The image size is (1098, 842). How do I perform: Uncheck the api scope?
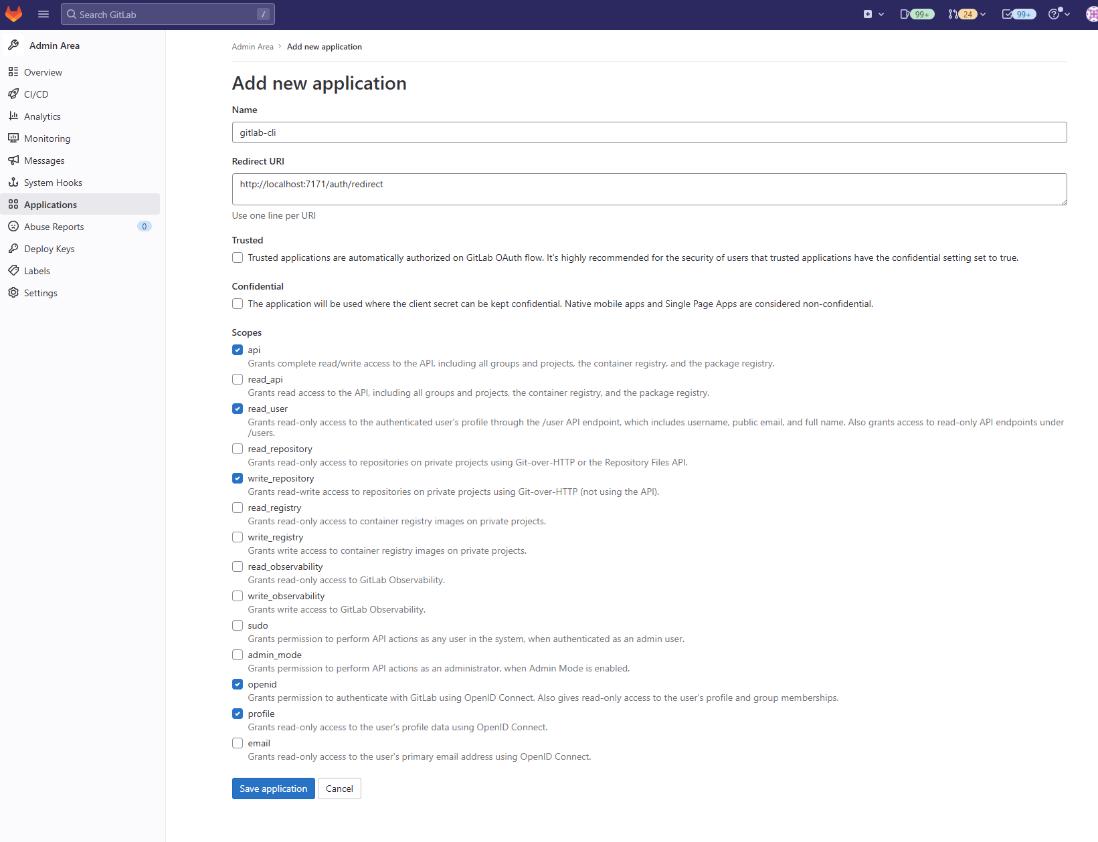point(237,349)
